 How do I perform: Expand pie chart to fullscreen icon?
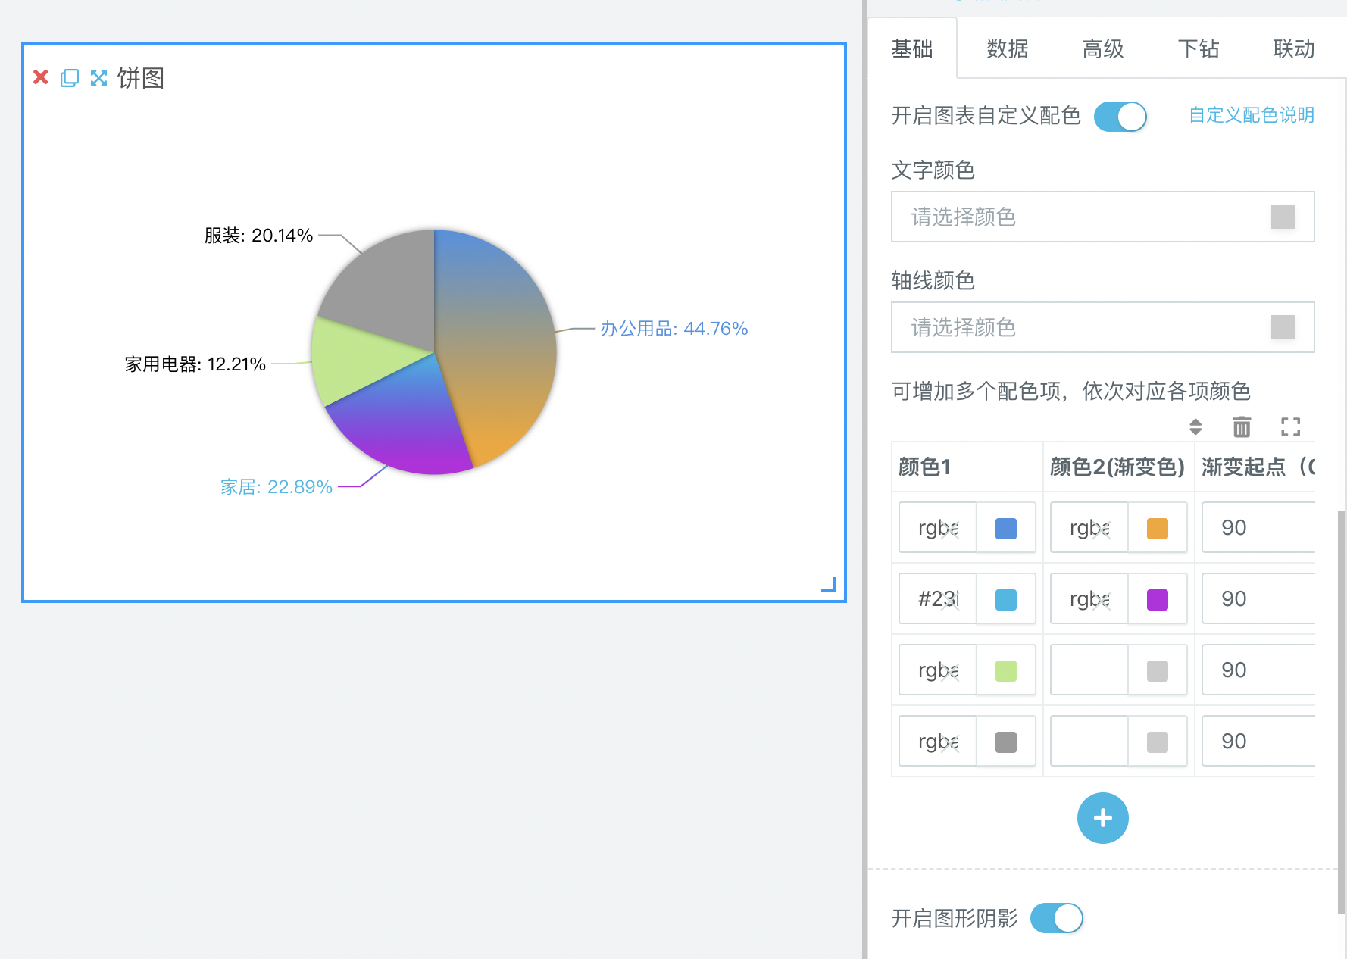coord(98,78)
